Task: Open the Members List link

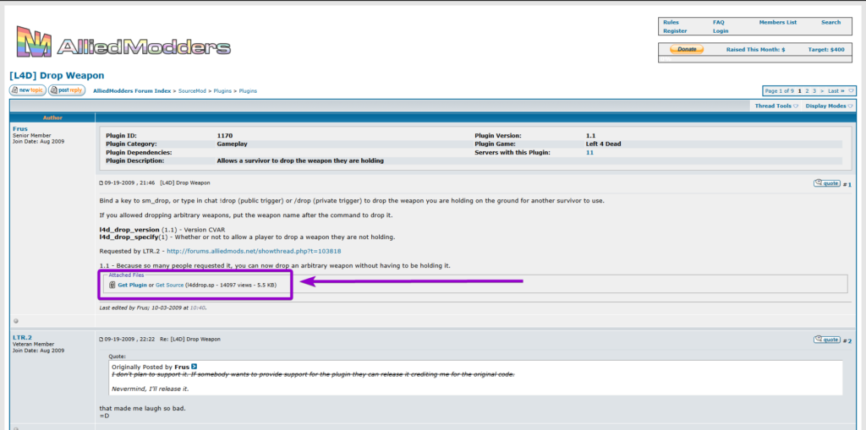Action: pyautogui.click(x=778, y=23)
